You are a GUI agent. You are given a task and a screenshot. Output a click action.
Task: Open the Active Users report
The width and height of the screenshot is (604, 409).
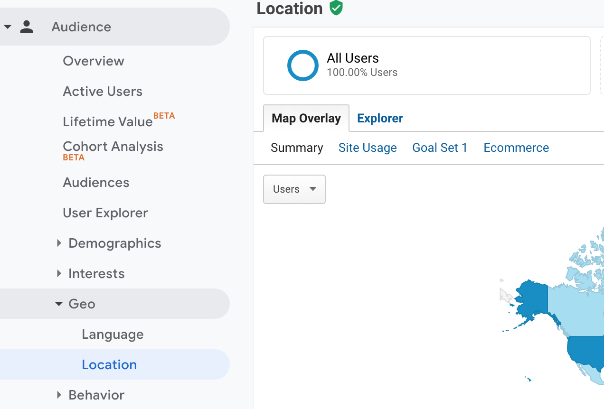tap(103, 91)
